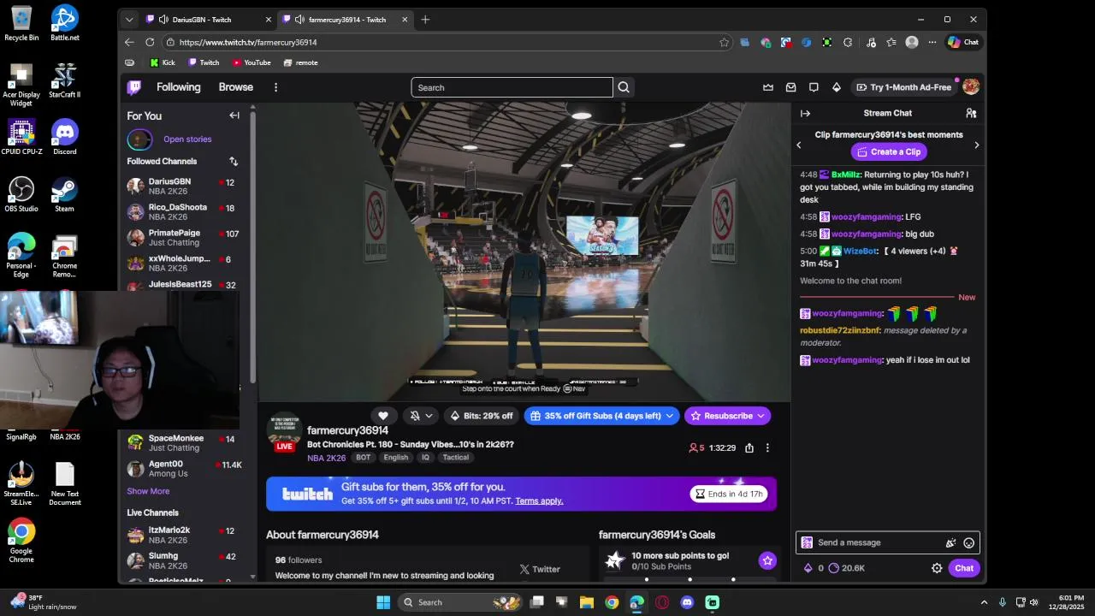Open whispers speech bubble icon
The width and height of the screenshot is (1095, 616).
coord(814,87)
